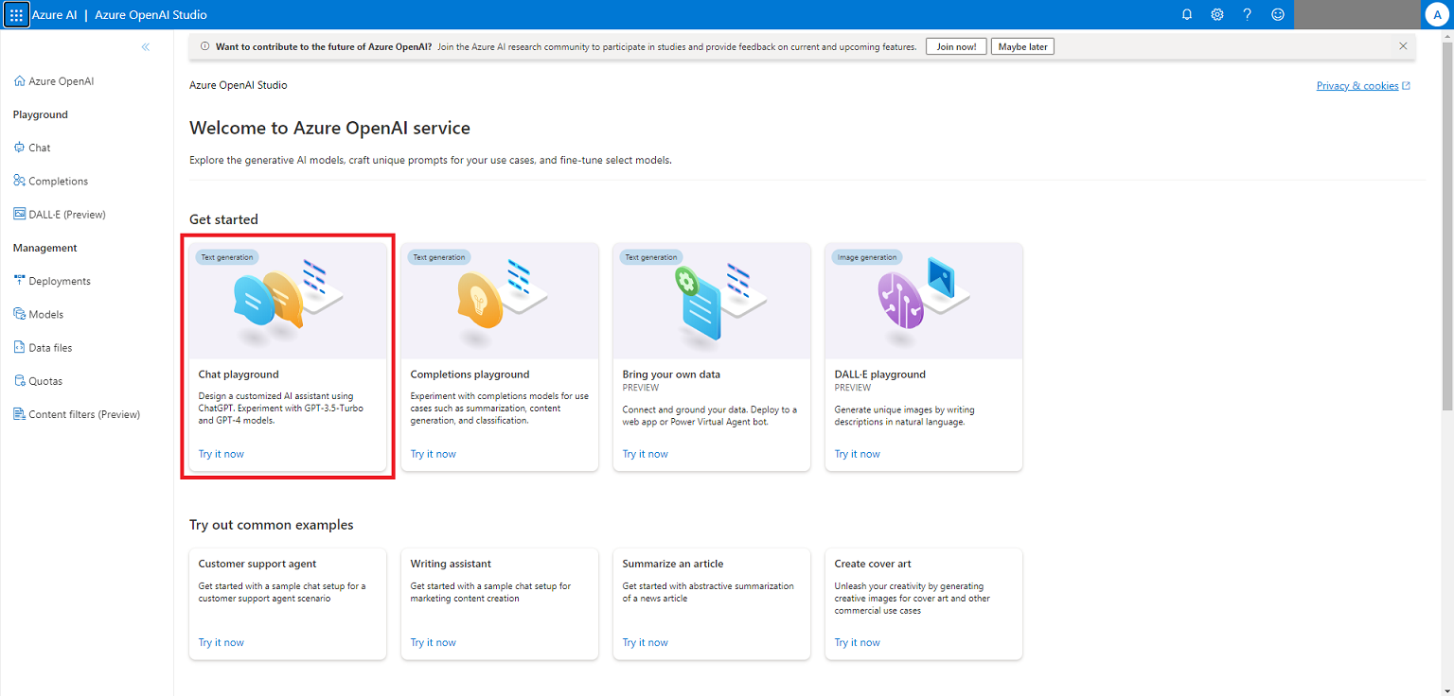The width and height of the screenshot is (1454, 696).
Task: Select DALL·E (Preview) in sidebar
Action: (67, 215)
